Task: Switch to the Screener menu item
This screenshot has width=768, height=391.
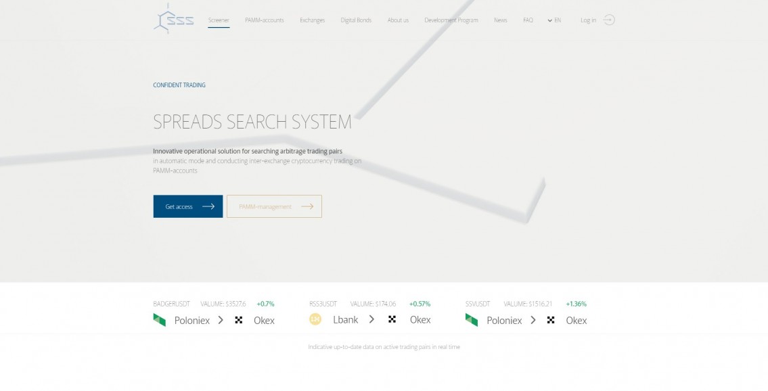Action: click(218, 20)
